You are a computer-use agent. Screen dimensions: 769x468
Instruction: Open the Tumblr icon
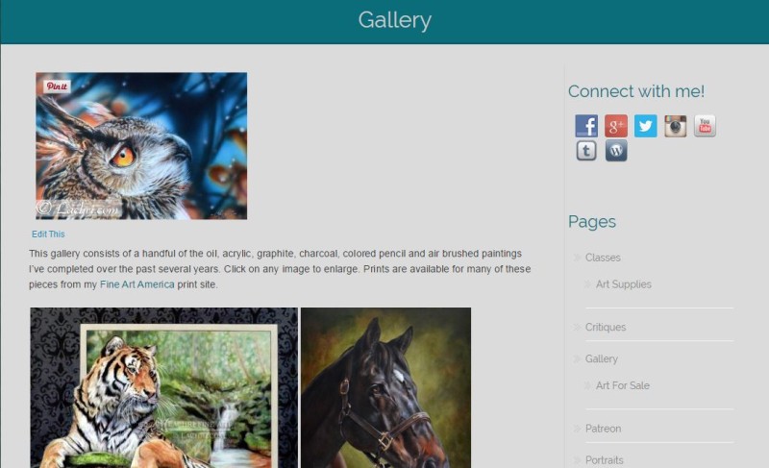click(586, 151)
